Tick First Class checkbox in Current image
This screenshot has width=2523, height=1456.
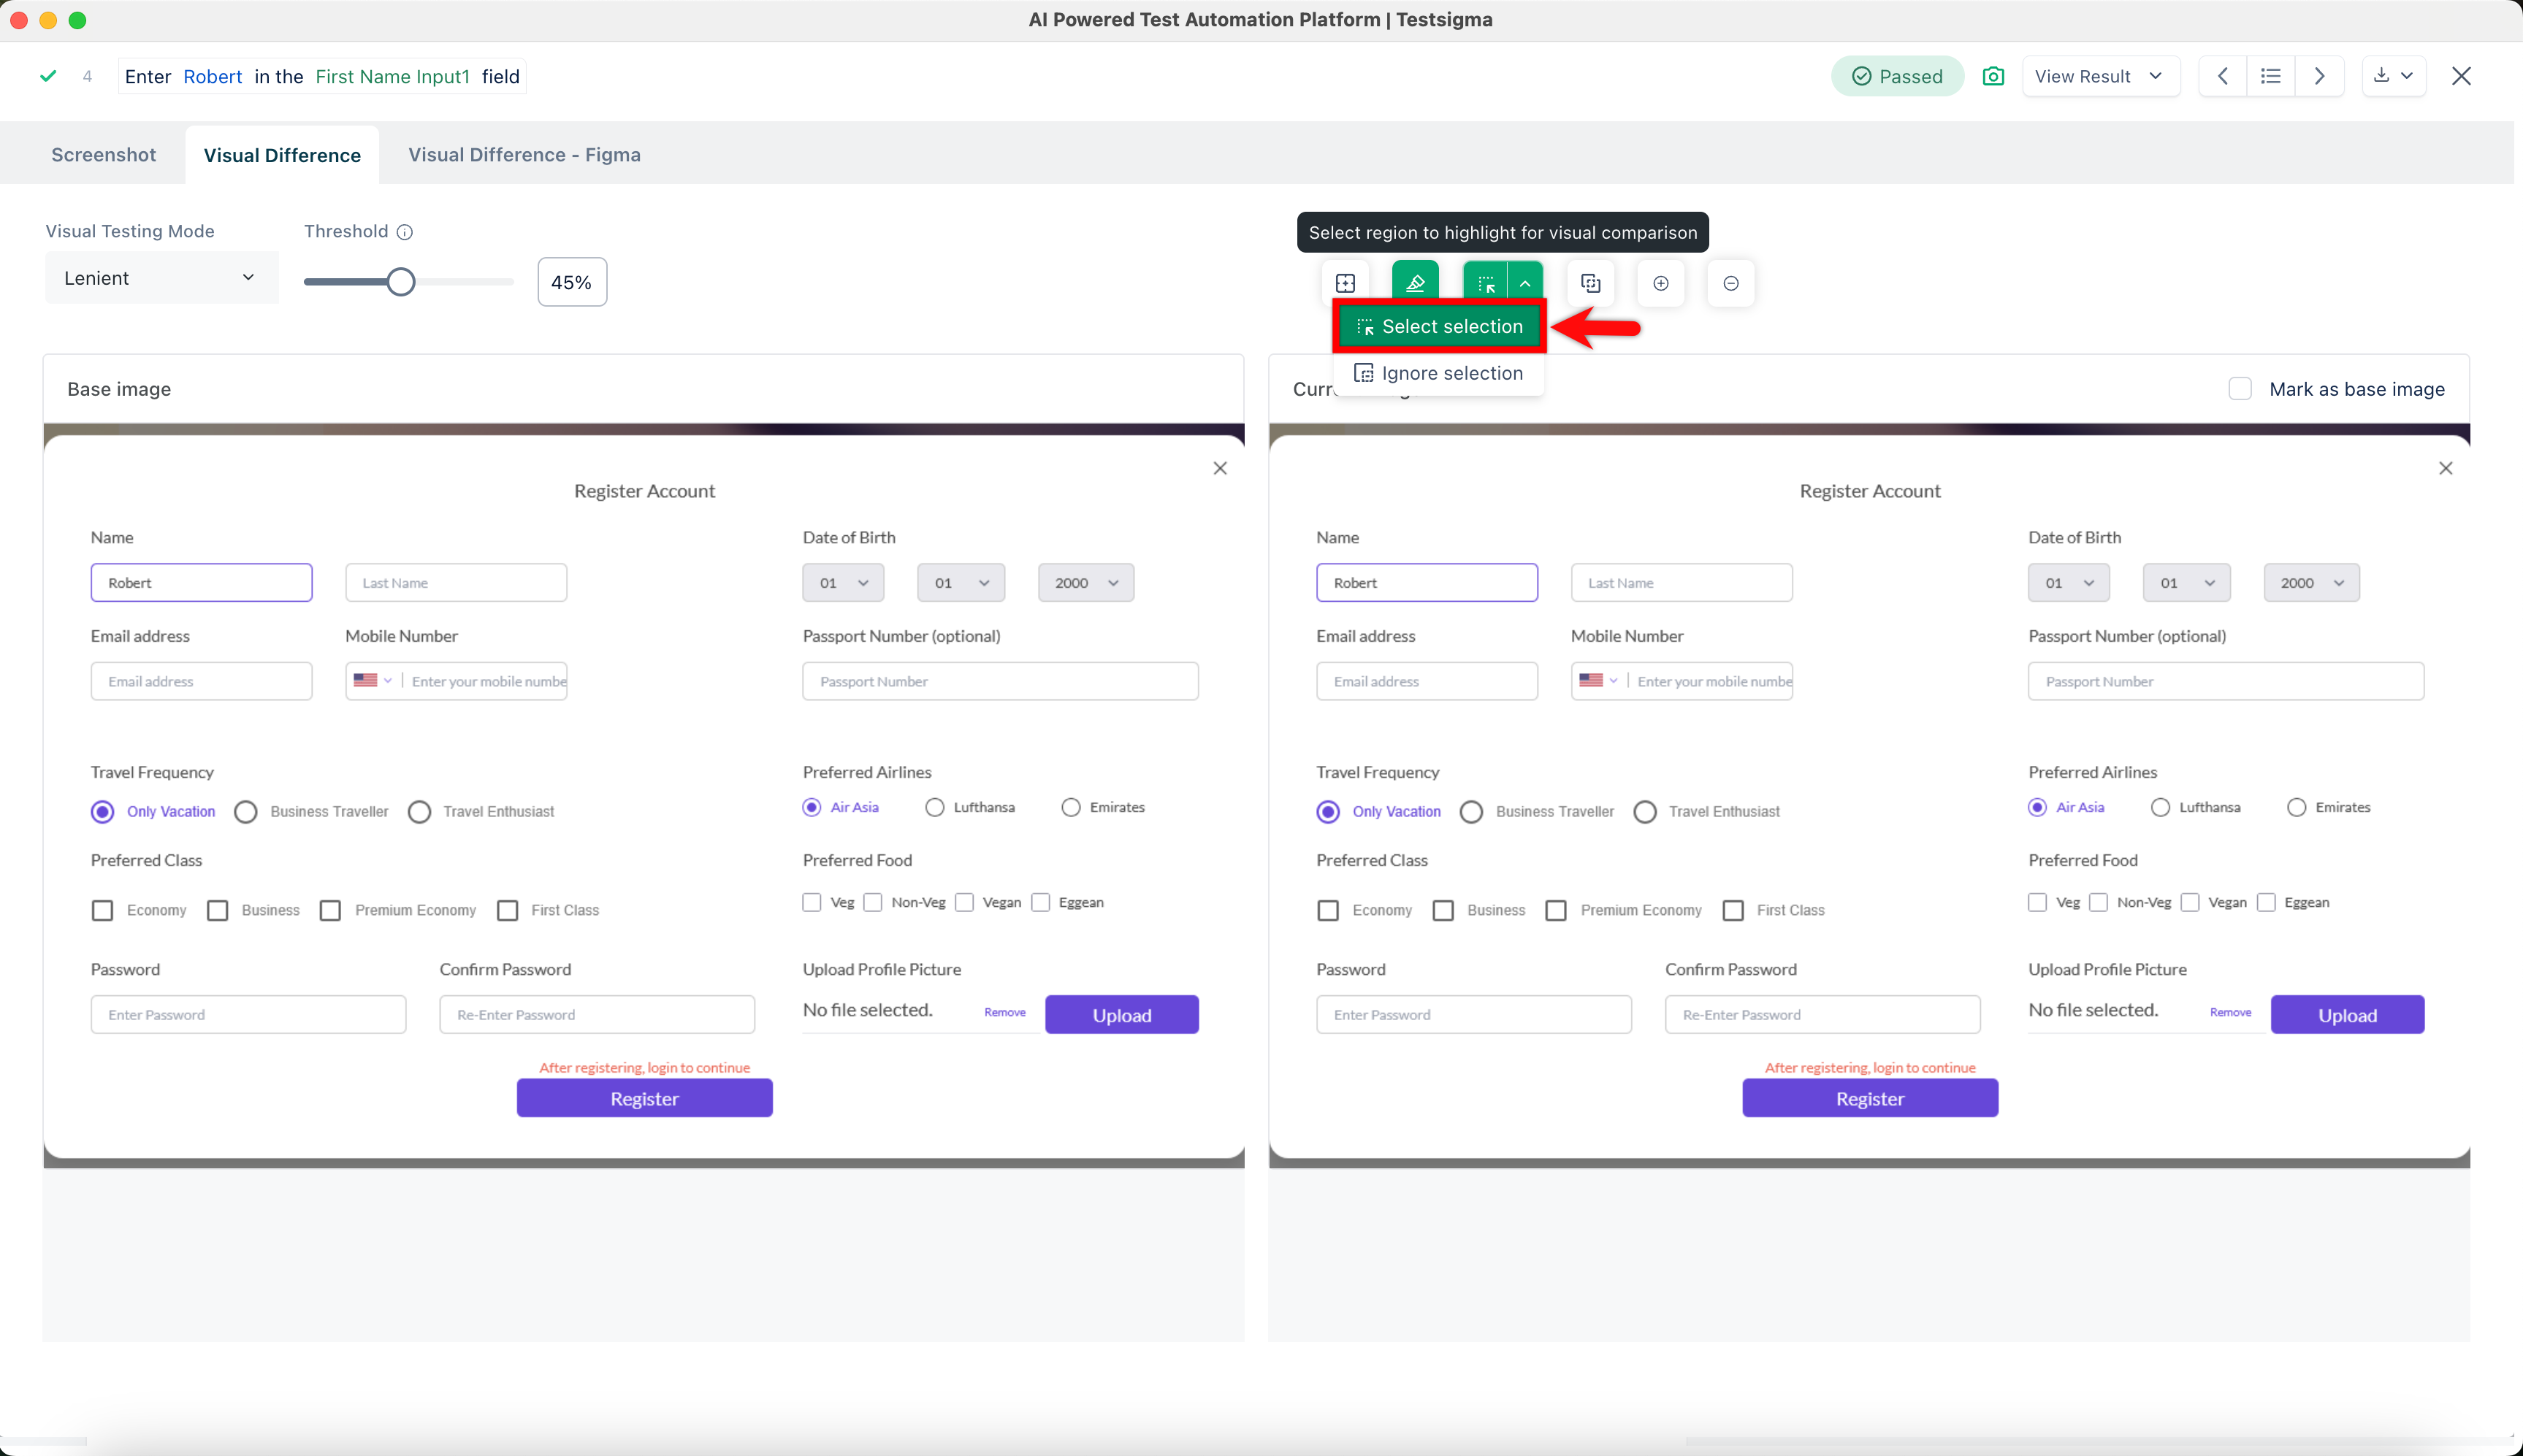click(x=1733, y=911)
